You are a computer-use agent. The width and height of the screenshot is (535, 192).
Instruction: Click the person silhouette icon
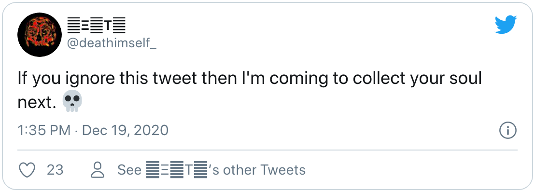[97, 170]
